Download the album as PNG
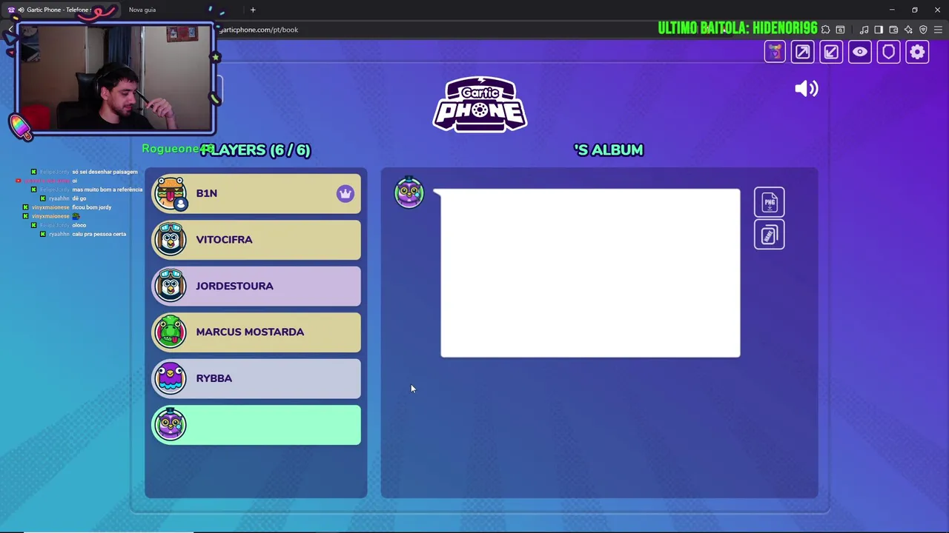This screenshot has height=533, width=949. 769,202
